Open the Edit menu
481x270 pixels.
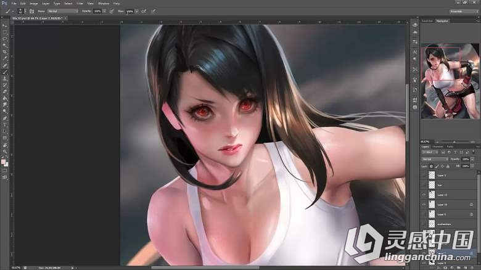pyautogui.click(x=23, y=3)
